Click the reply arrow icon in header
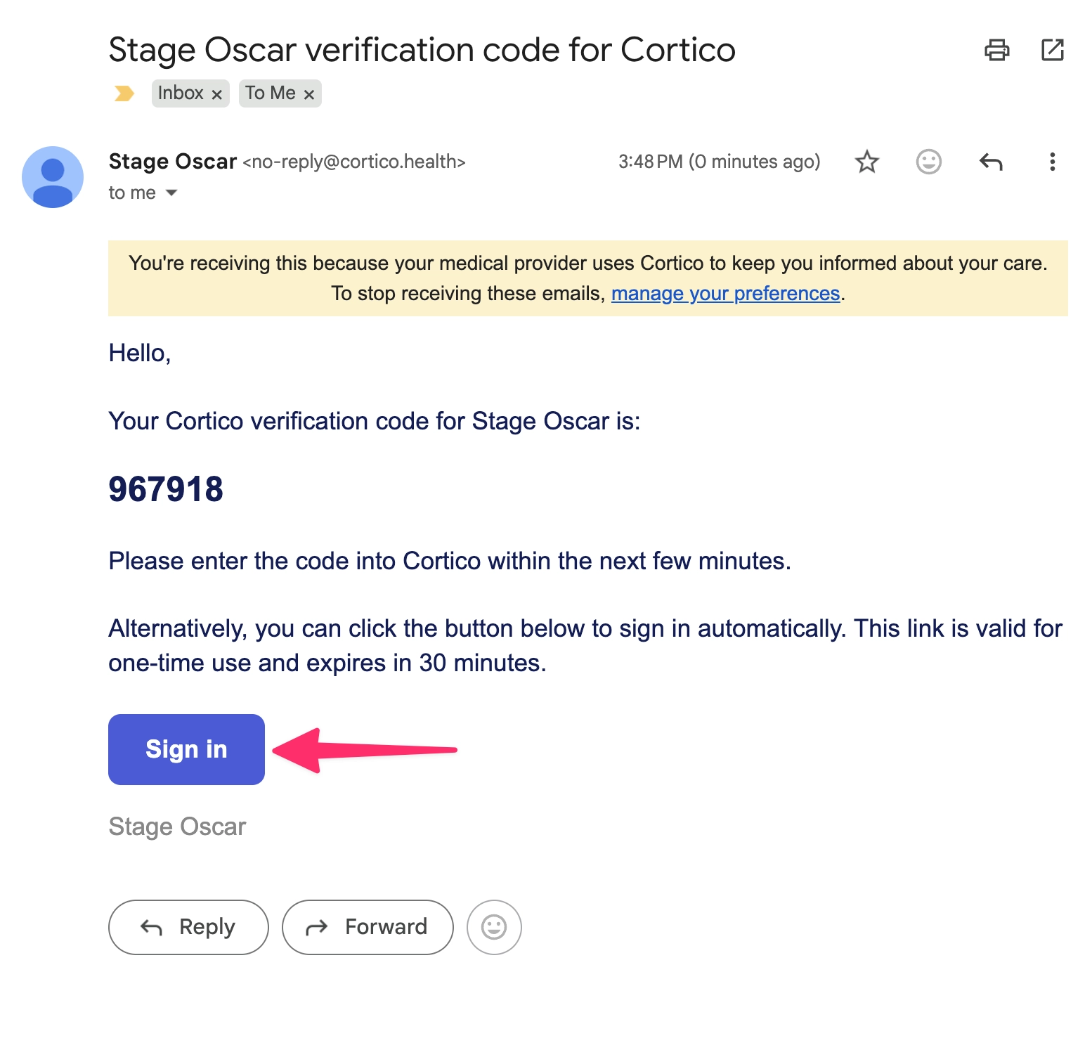 [991, 162]
